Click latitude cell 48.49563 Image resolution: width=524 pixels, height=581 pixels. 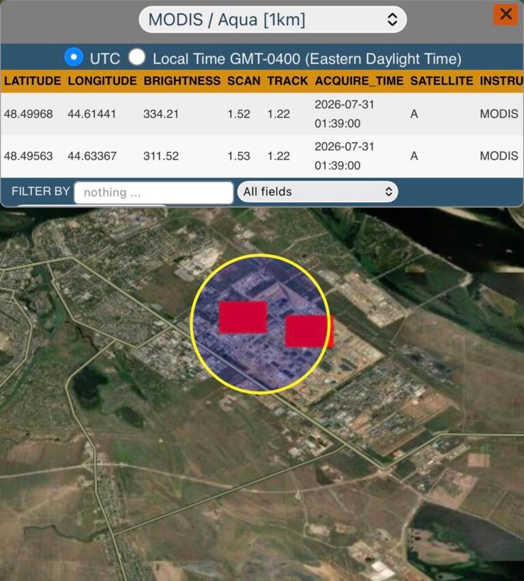pos(28,156)
